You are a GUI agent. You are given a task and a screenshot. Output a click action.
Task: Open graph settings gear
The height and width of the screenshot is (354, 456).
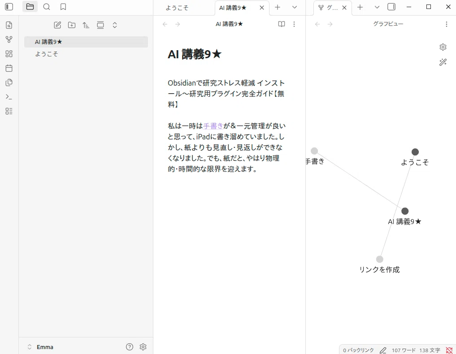click(443, 47)
